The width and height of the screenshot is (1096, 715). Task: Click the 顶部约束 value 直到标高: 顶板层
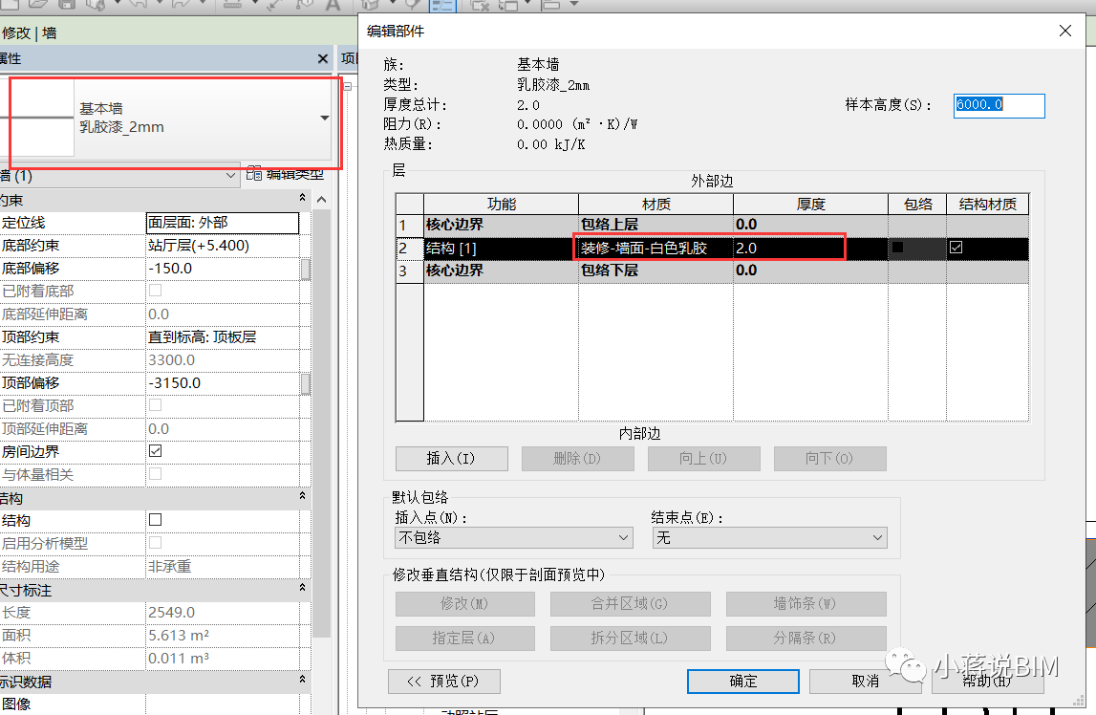[223, 336]
